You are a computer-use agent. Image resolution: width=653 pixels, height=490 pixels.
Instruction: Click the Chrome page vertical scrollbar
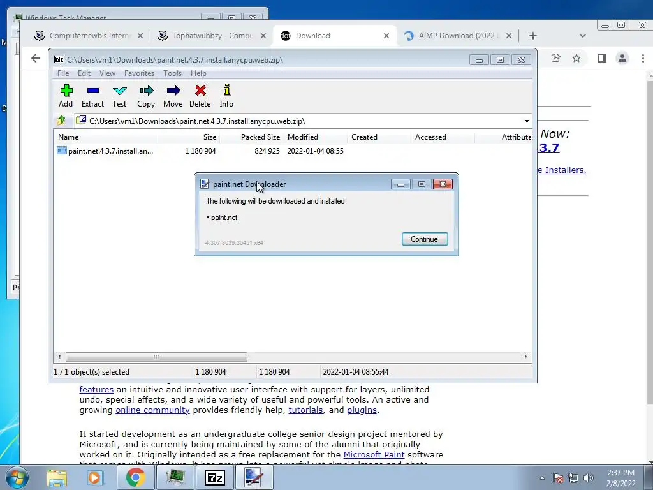point(649,242)
